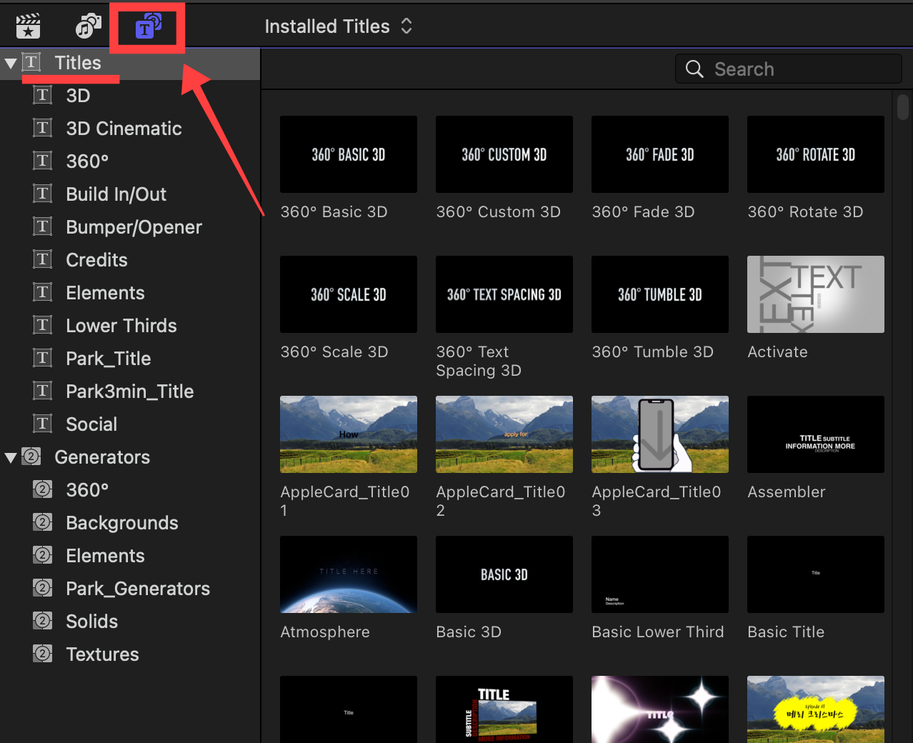Screen dimensions: 913x743
Task: Select the Lower Thirds category
Action: (x=121, y=326)
